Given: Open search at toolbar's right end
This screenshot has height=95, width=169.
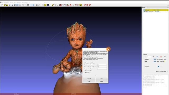Looking at the screenshot, I should (x=168, y=5).
